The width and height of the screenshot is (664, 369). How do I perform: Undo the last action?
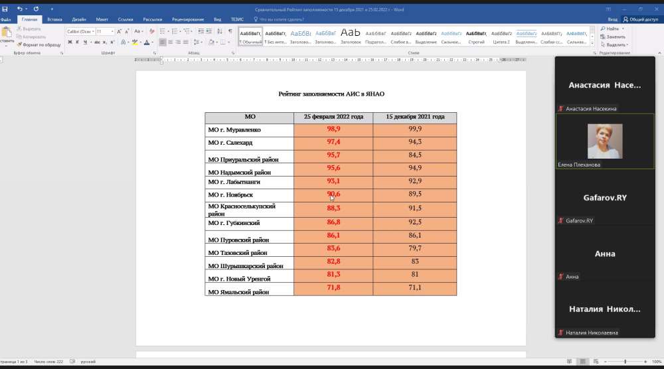pyautogui.click(x=19, y=9)
